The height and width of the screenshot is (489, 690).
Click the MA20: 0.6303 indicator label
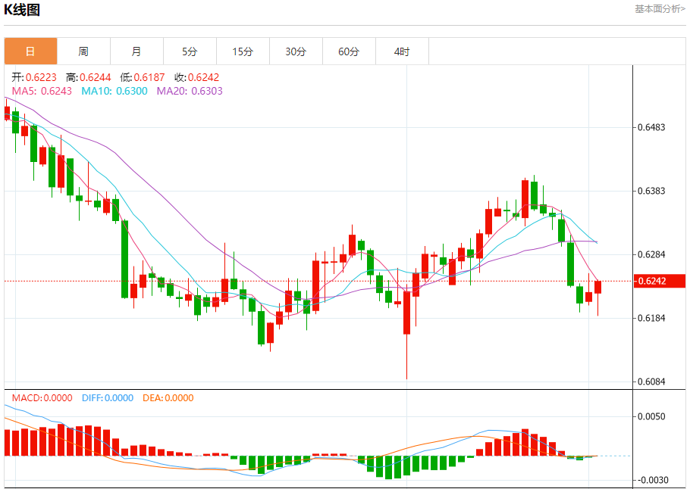tap(190, 91)
